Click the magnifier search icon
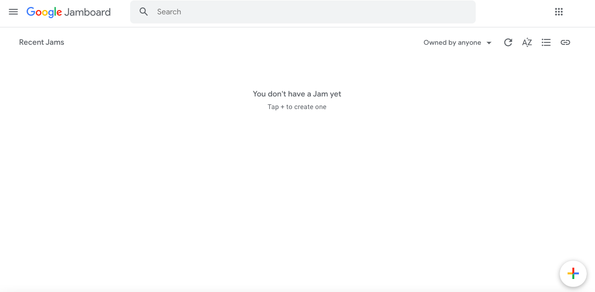Image resolution: width=595 pixels, height=292 pixels. [144, 12]
